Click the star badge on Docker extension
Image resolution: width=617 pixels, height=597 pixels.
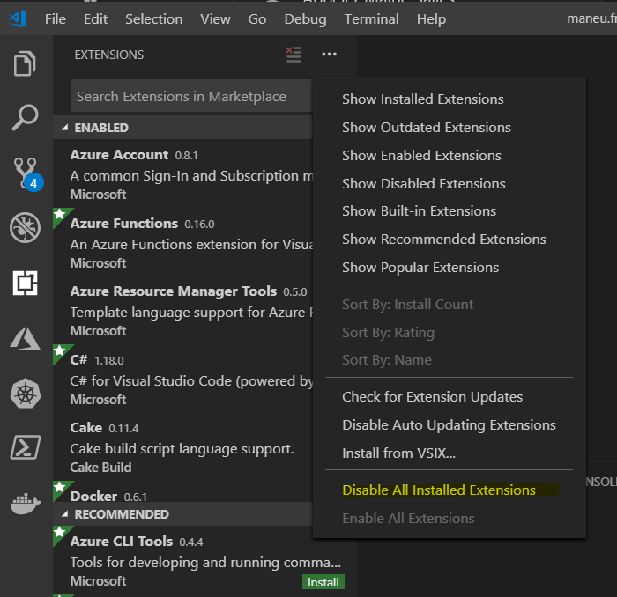coord(60,488)
